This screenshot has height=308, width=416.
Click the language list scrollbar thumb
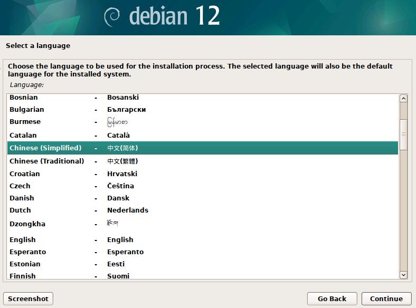pyautogui.click(x=403, y=134)
